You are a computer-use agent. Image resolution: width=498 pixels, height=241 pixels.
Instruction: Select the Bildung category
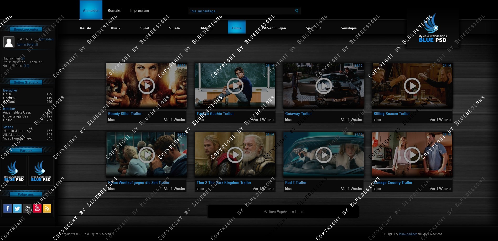(x=206, y=28)
